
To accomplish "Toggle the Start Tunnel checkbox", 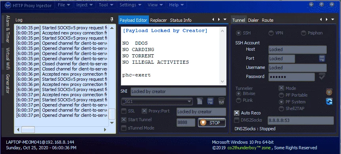I will [x=124, y=120].
